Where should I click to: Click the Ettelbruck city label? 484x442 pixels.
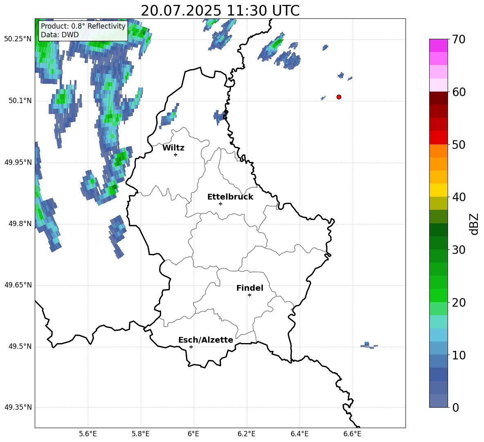230,197
